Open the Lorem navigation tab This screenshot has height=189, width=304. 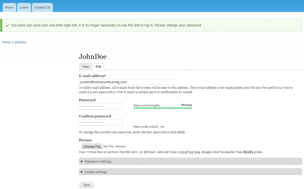pyautogui.click(x=24, y=7)
